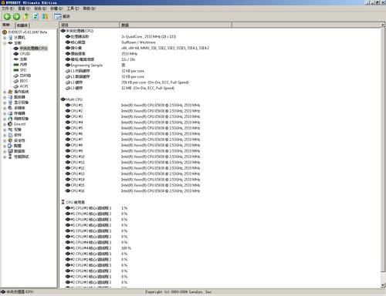The height and width of the screenshot is (296, 386).
Task: Click the DirectX node's logo icon
Action: click(x=10, y=124)
